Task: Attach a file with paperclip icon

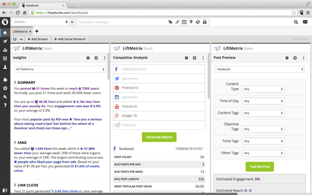Action: click(x=177, y=22)
